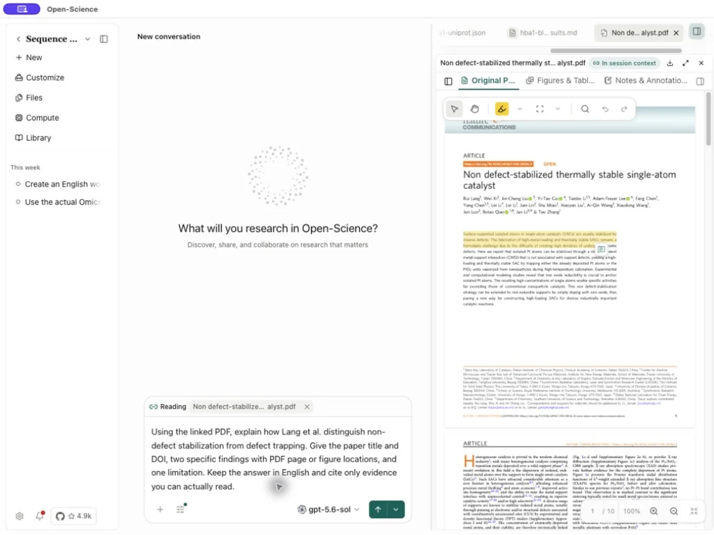
Task: Open the Library section
Action: click(x=33, y=138)
